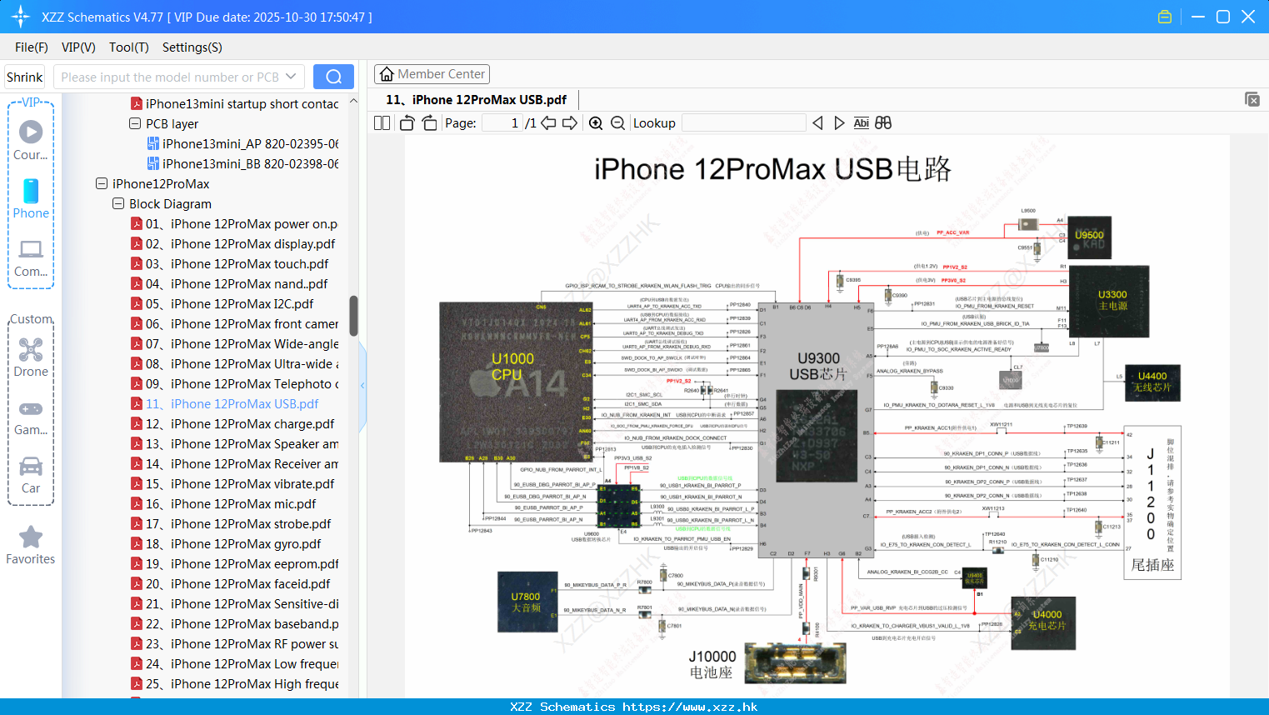Click the tree scrollbar up arrow
1269x715 pixels.
(x=353, y=101)
